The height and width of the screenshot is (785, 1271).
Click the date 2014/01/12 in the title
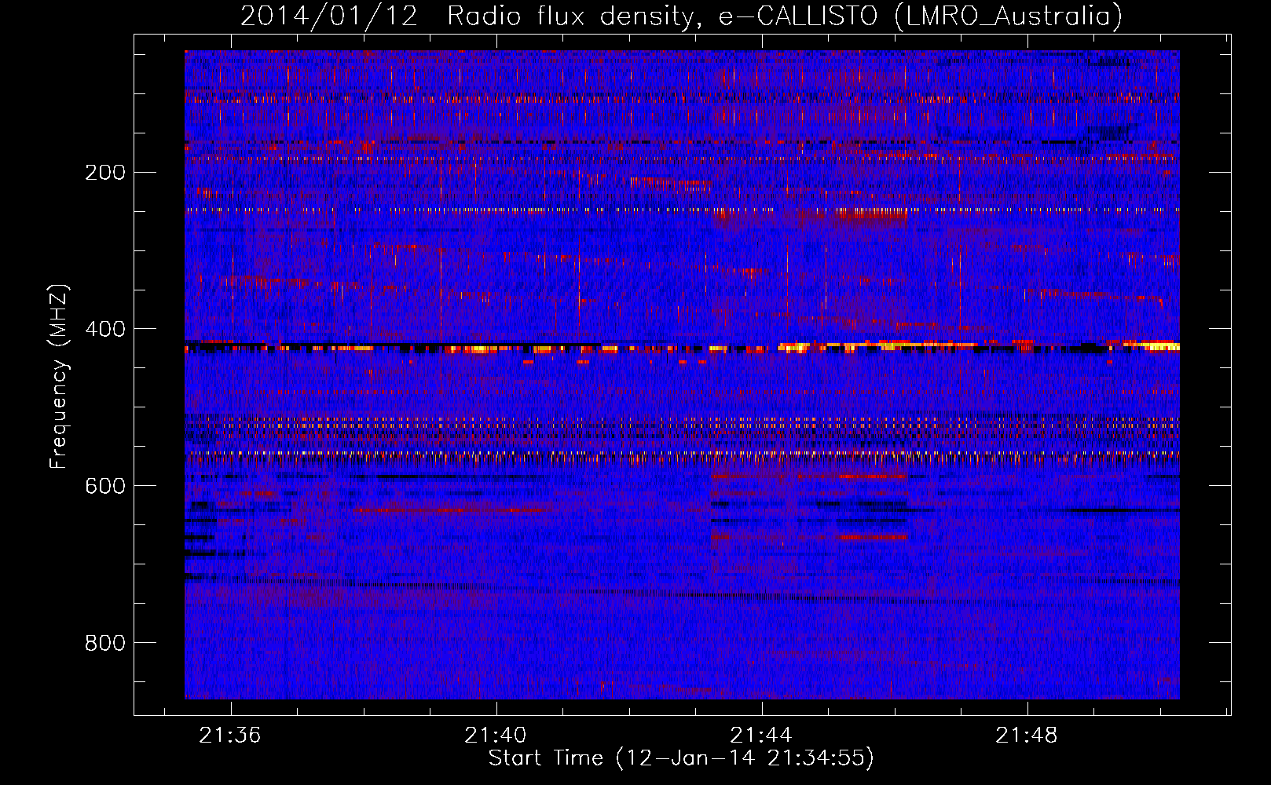pos(329,16)
